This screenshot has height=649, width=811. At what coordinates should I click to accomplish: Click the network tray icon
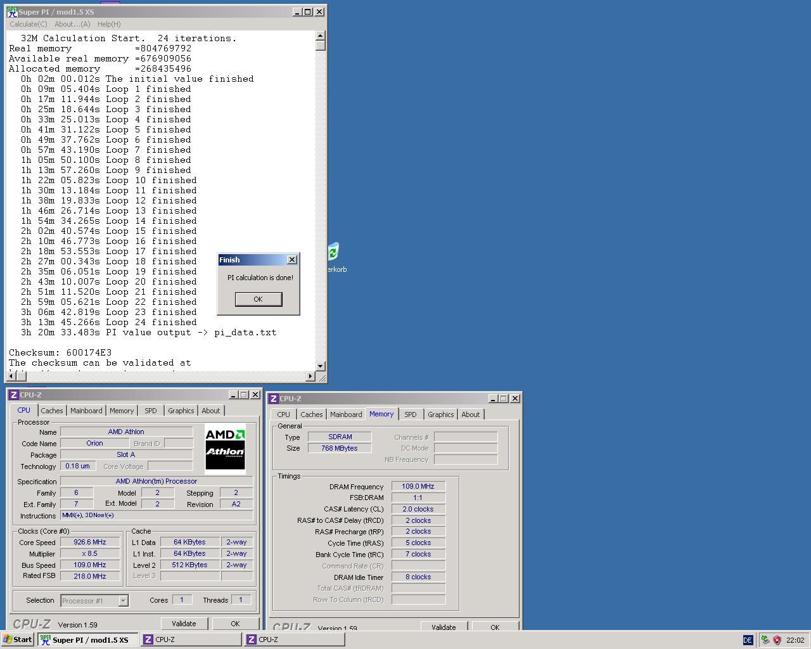coord(765,640)
